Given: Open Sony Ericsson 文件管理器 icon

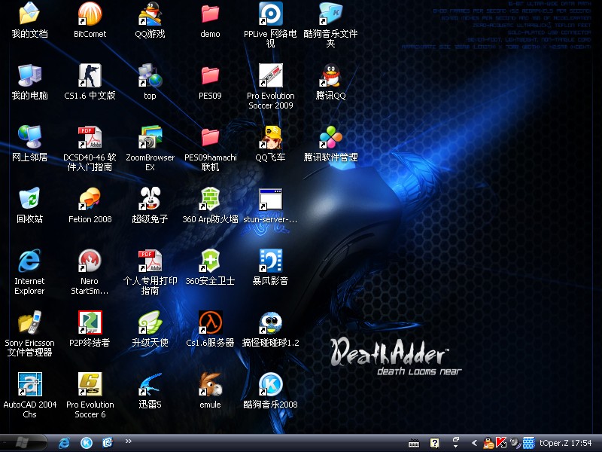Looking at the screenshot, I should pyautogui.click(x=29, y=323).
